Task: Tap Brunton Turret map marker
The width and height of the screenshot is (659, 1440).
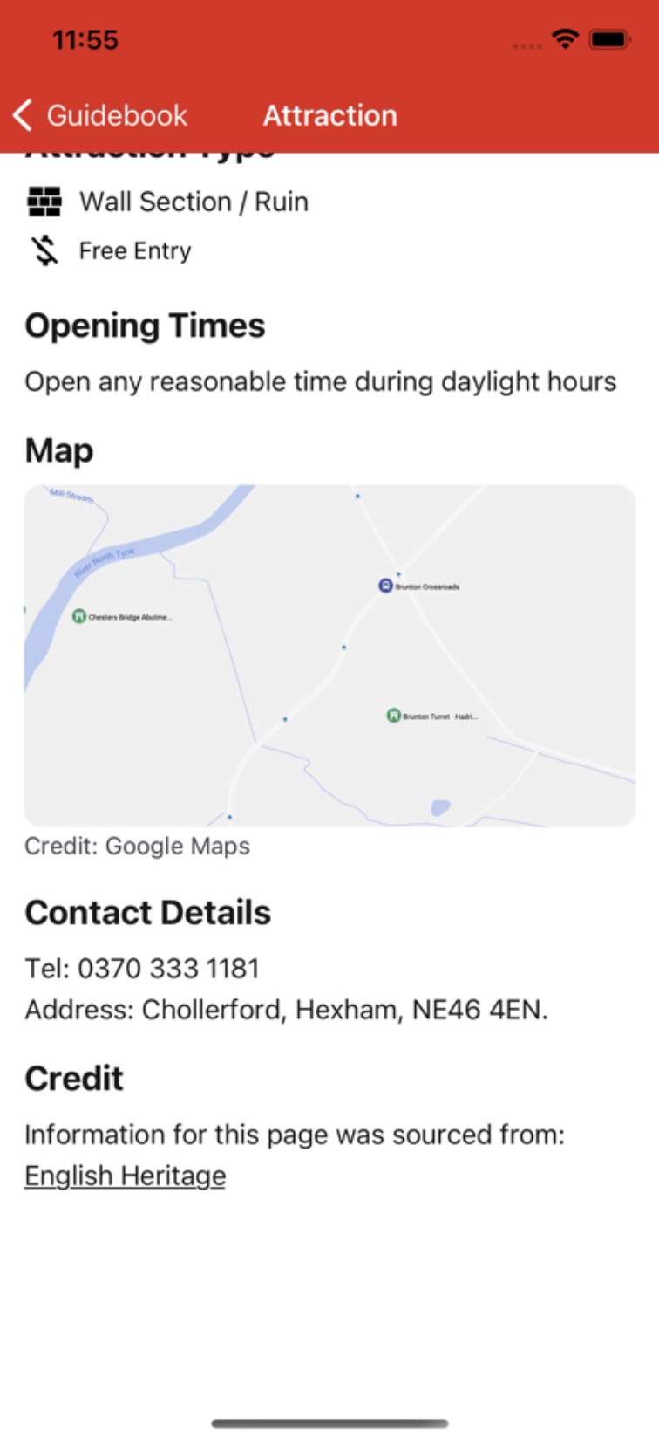Action: (393, 716)
